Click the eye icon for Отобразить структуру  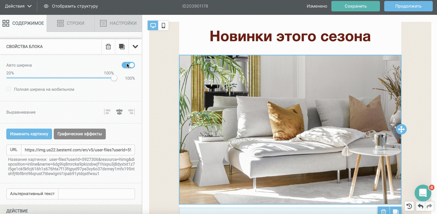[46, 6]
